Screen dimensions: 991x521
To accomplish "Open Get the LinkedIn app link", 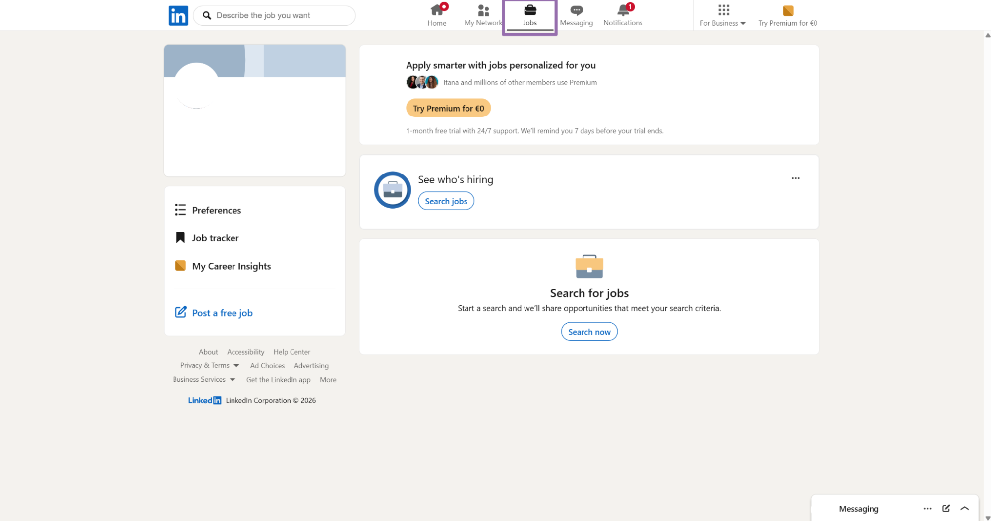I will (278, 380).
